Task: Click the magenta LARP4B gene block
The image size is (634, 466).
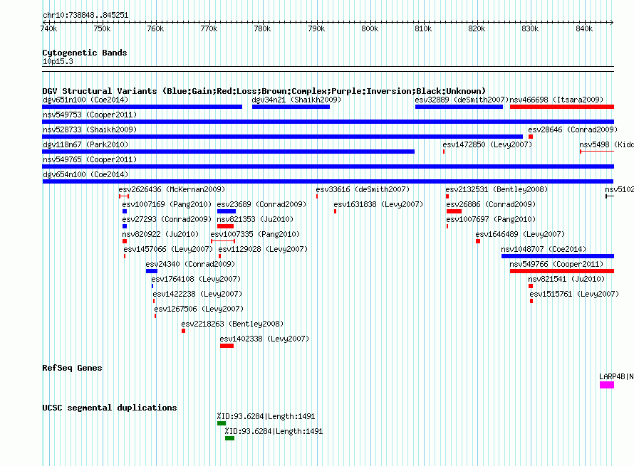Action: point(606,385)
